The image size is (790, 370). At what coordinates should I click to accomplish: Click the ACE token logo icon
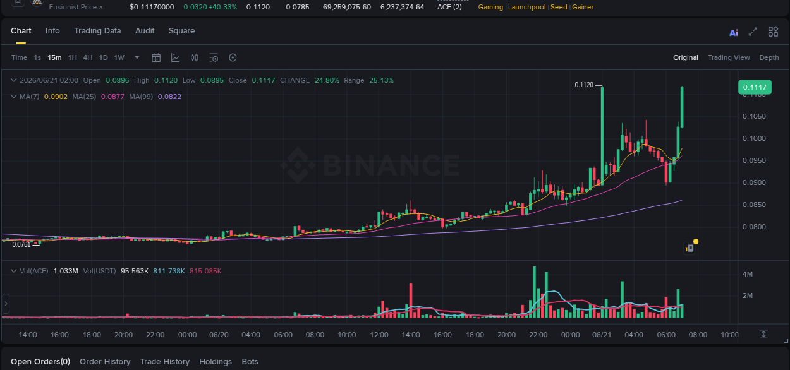(x=37, y=3)
